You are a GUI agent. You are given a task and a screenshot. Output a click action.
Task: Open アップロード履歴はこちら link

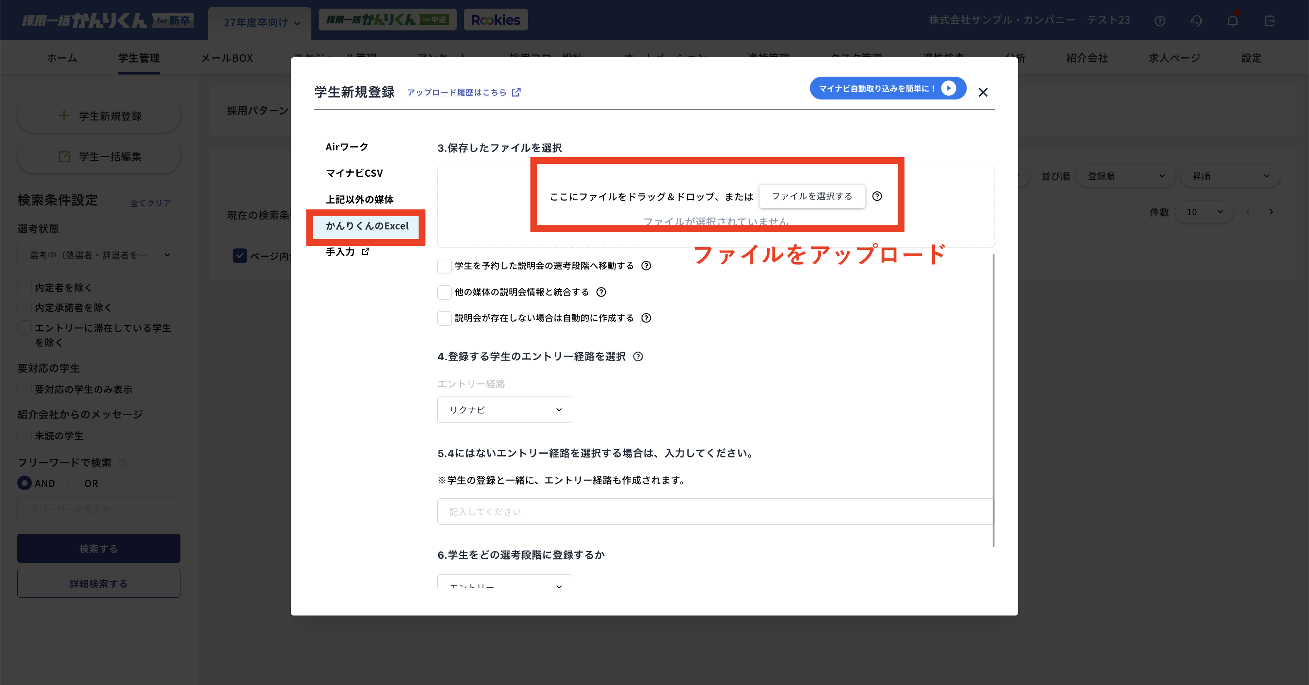click(457, 92)
